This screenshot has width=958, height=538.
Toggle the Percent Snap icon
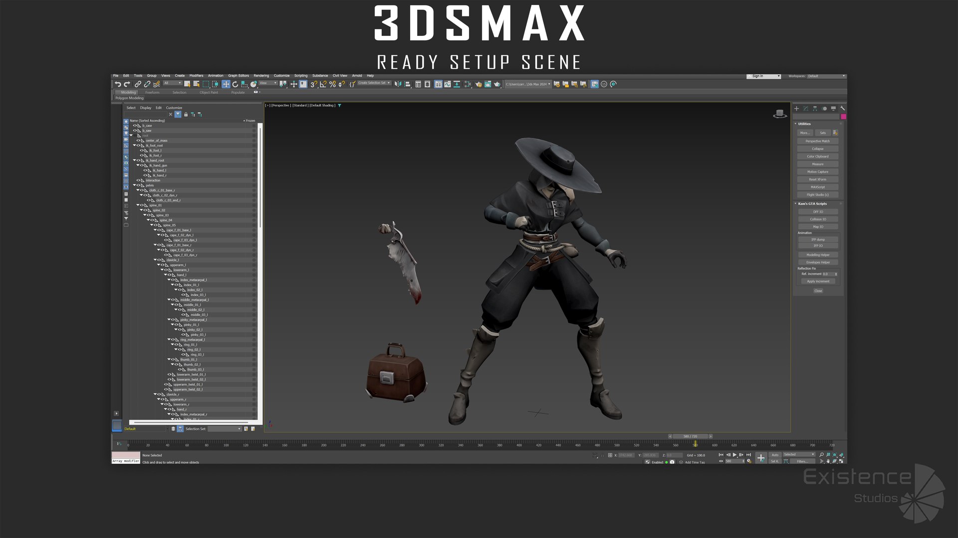click(x=332, y=84)
